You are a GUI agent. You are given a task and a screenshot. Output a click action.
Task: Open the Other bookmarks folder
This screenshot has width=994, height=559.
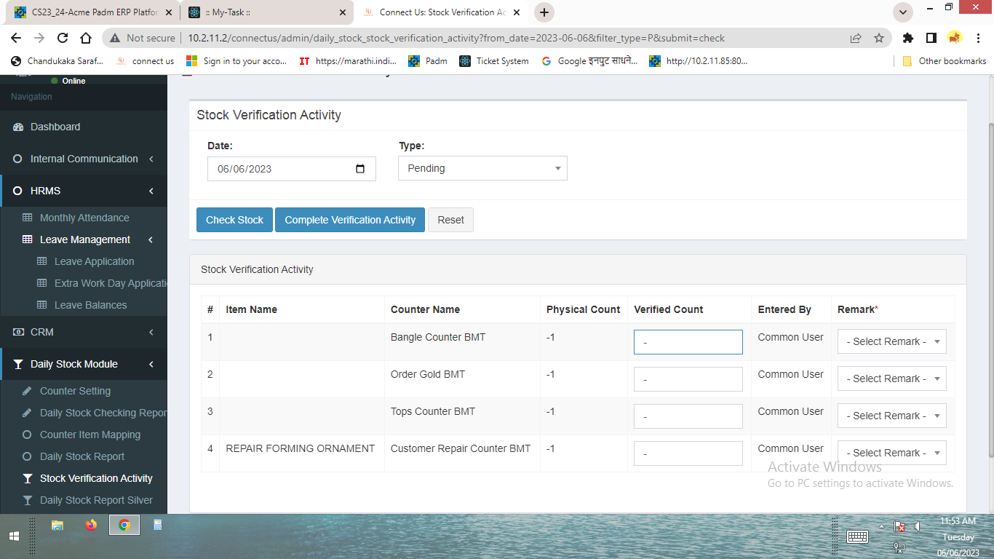tap(945, 61)
